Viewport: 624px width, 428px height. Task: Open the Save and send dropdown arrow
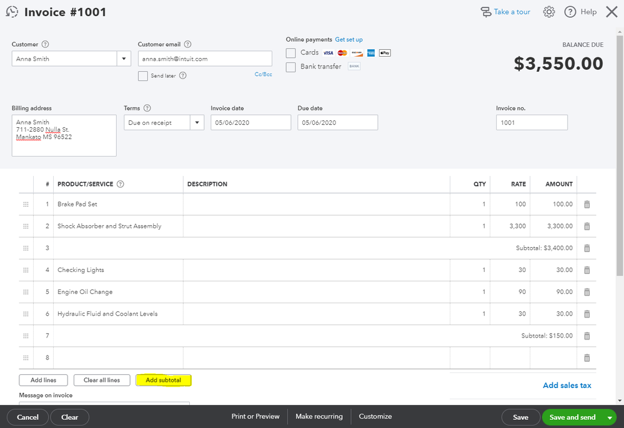coord(610,417)
